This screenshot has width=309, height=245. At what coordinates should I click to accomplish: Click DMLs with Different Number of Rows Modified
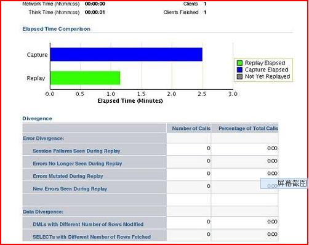[x=88, y=224]
